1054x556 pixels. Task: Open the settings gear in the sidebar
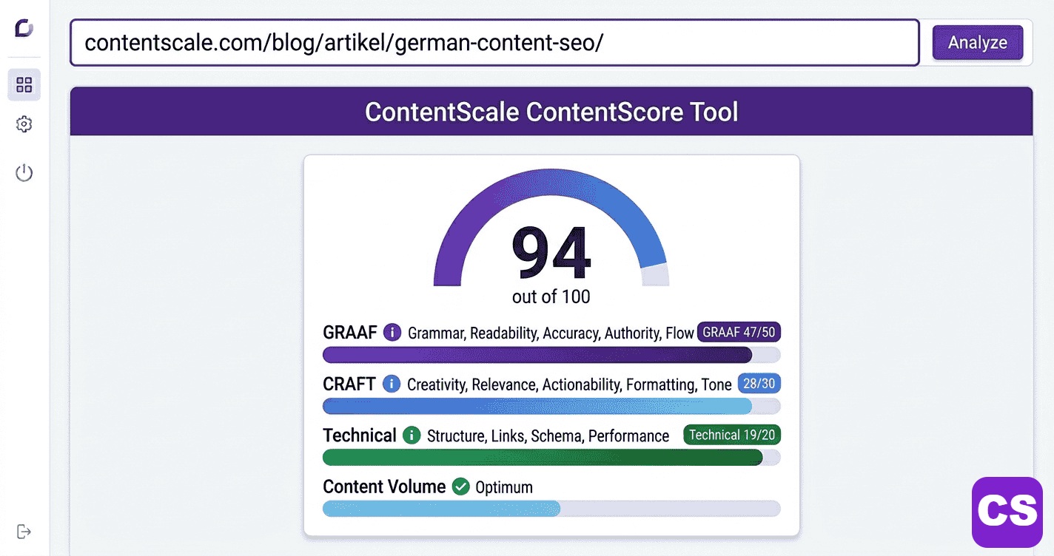(x=24, y=124)
